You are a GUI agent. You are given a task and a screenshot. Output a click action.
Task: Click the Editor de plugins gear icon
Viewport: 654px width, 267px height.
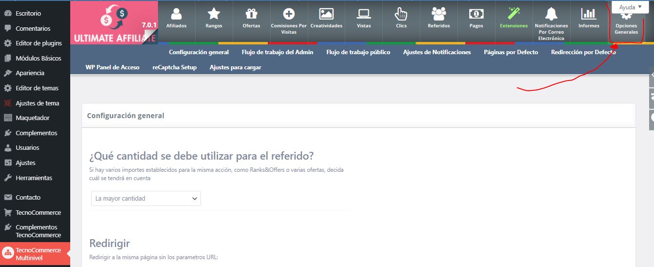[x=8, y=43]
